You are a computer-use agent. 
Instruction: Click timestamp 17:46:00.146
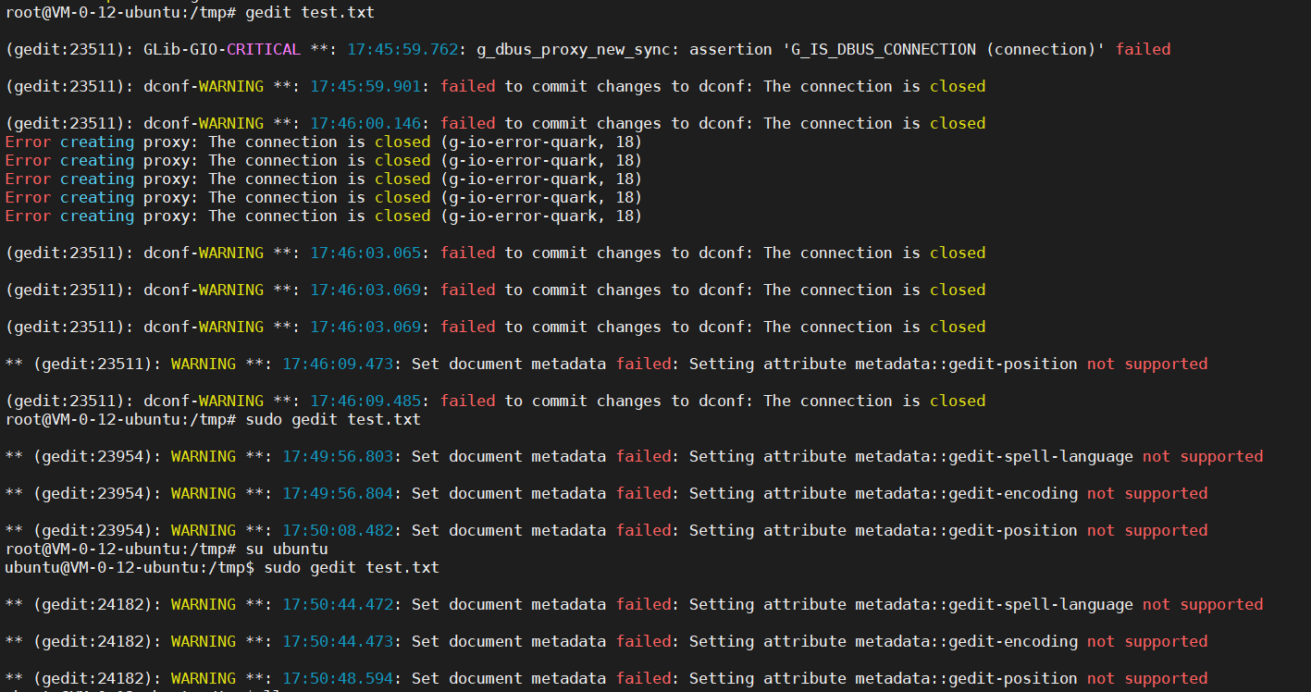(365, 123)
